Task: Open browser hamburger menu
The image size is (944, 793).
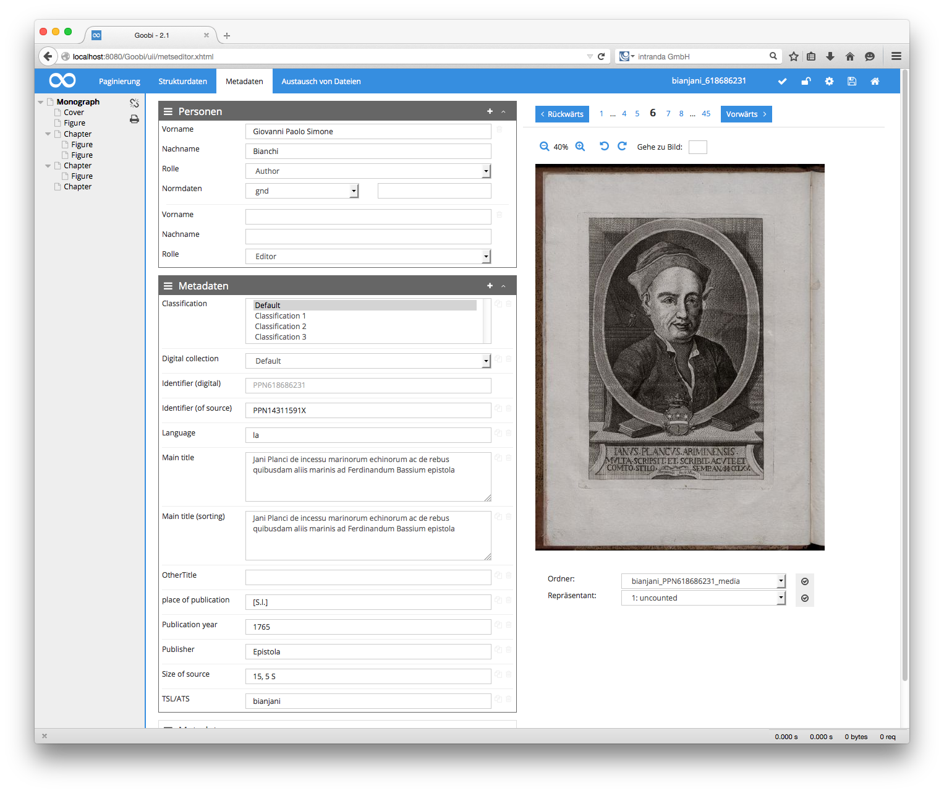Action: click(x=896, y=56)
